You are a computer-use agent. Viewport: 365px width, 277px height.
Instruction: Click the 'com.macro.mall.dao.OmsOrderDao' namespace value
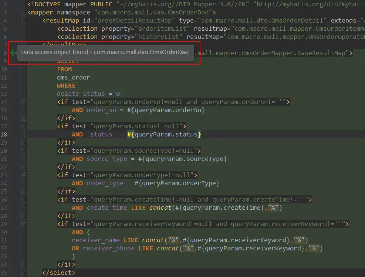153,12
